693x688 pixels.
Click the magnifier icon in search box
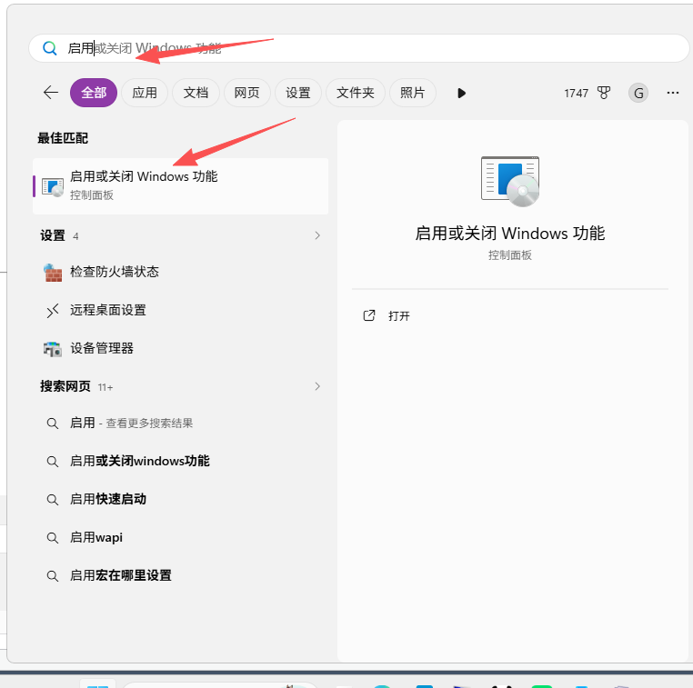tap(49, 48)
